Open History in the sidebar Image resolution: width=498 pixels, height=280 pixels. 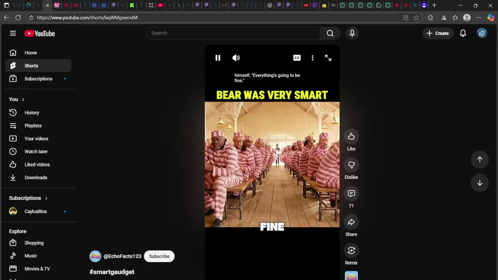(38, 113)
